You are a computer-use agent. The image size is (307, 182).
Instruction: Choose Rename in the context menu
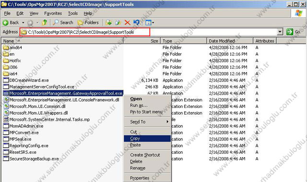click(x=147, y=168)
